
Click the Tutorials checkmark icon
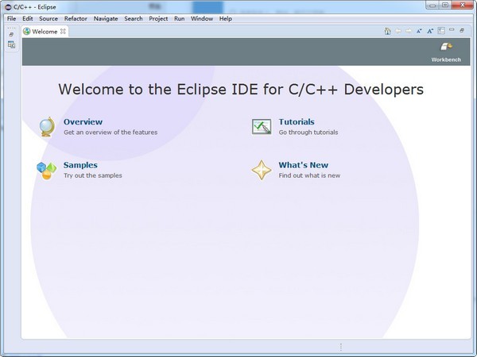262,127
